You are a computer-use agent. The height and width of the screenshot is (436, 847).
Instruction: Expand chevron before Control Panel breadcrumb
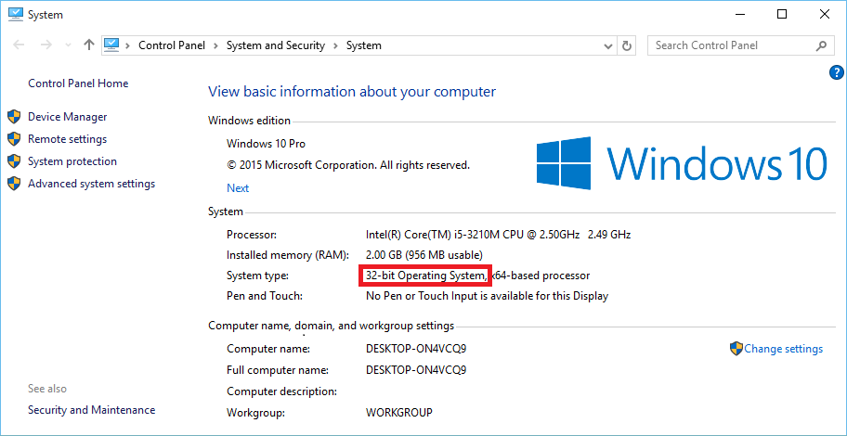point(128,45)
